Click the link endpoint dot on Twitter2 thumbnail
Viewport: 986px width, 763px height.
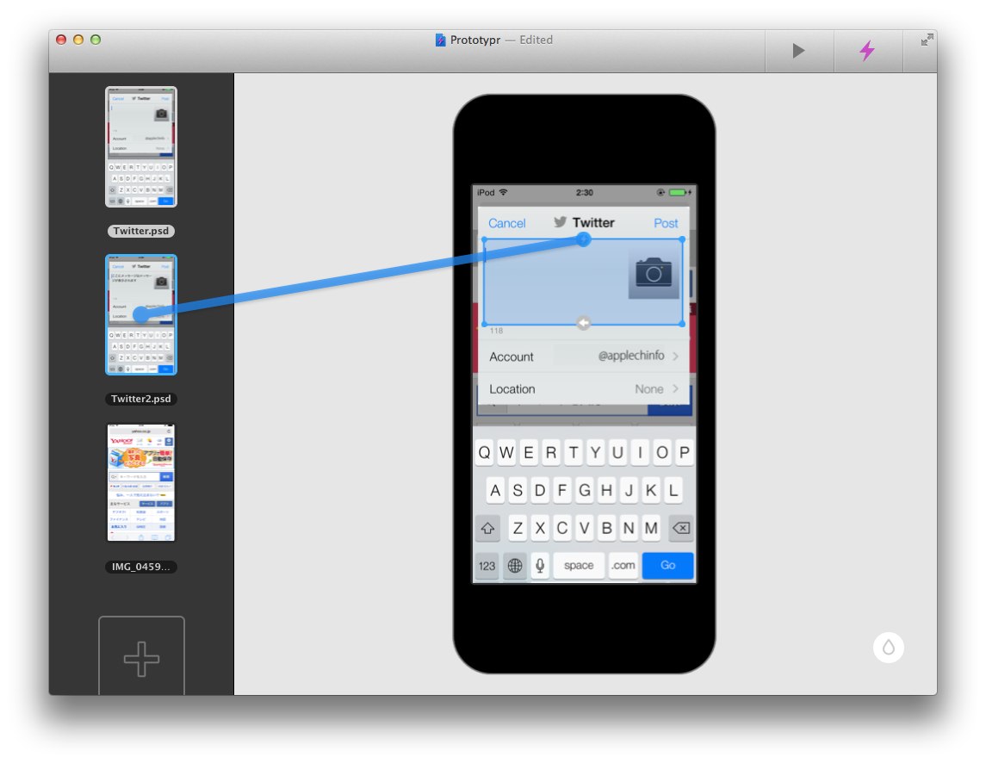pos(141,314)
